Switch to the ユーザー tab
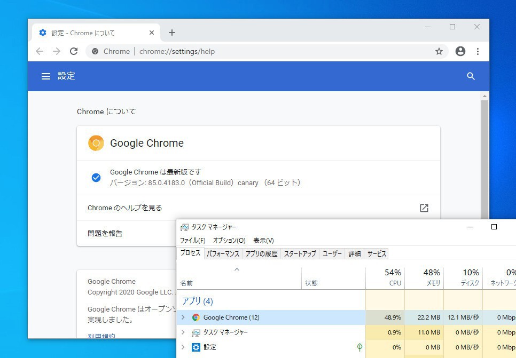 (332, 254)
